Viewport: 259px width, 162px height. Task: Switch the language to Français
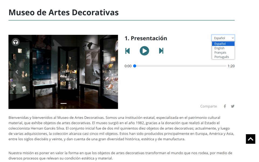point(220,52)
